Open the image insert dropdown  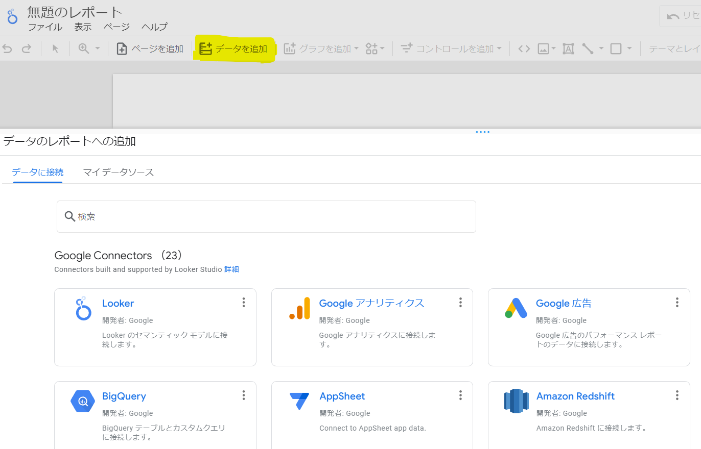(547, 48)
